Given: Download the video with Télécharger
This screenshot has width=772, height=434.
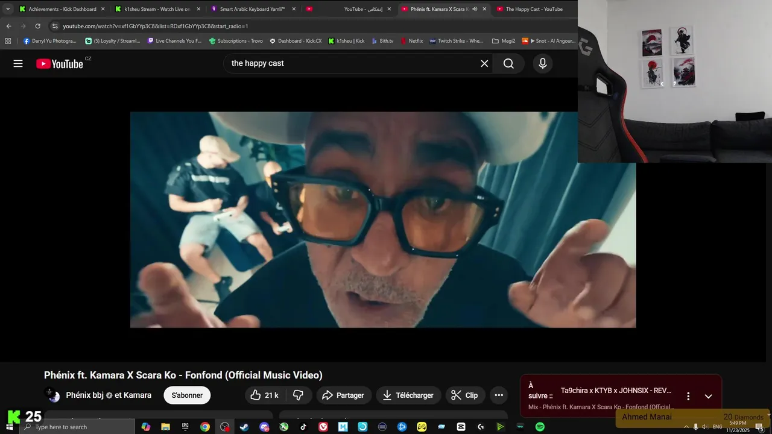Looking at the screenshot, I should [x=409, y=395].
